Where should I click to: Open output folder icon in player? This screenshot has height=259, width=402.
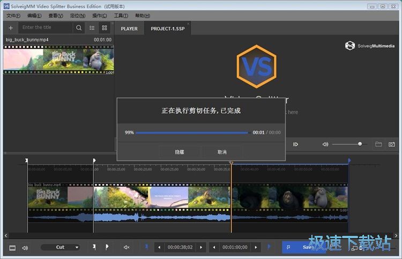click(x=378, y=144)
